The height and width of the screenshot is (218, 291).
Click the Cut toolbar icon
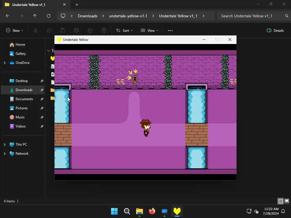click(36, 30)
